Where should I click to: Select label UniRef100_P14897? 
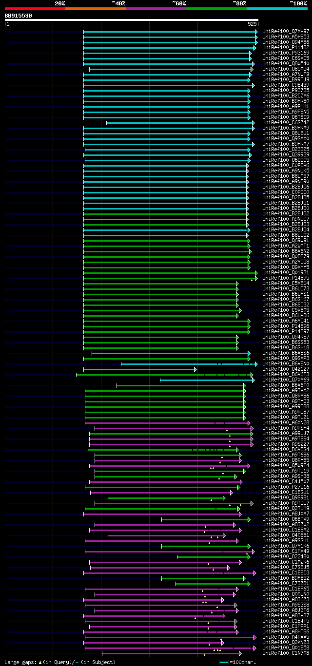point(286,331)
